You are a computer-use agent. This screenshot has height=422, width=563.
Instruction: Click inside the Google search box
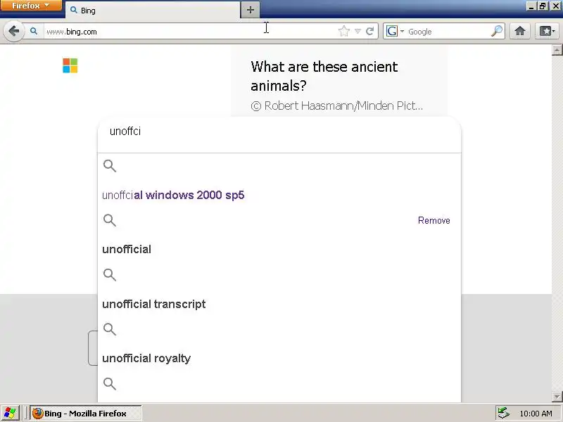click(x=448, y=32)
